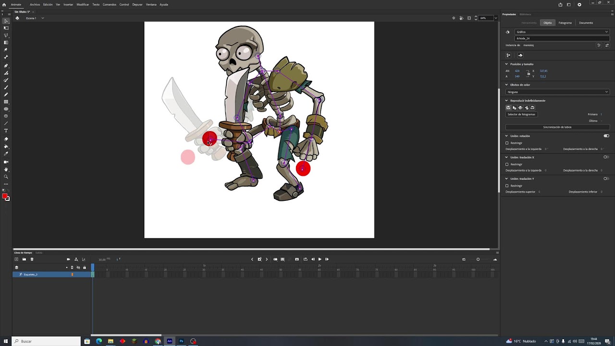
Task: Collapse Reproducir indefinidamente section
Action: pyautogui.click(x=506, y=100)
